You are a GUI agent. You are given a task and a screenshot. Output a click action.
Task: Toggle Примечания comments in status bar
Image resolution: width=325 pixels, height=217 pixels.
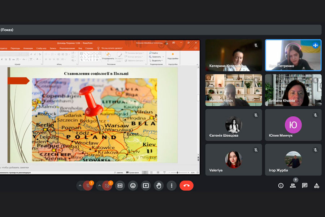132,173
